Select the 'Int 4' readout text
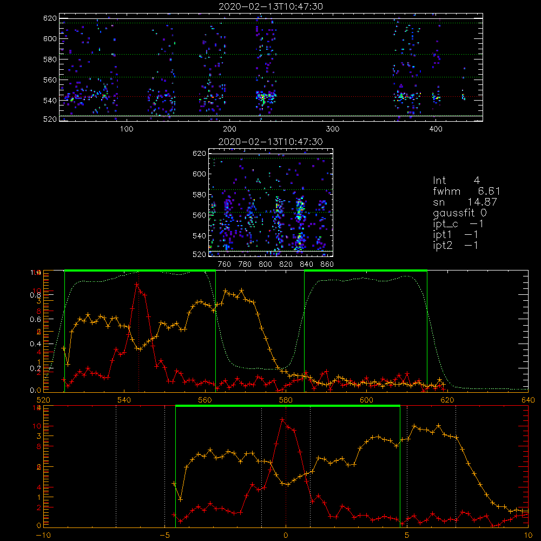The image size is (541, 541). pos(456,181)
